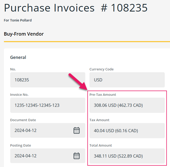Click the Invoice No. label
The width and height of the screenshot is (170, 167).
(x=19, y=95)
